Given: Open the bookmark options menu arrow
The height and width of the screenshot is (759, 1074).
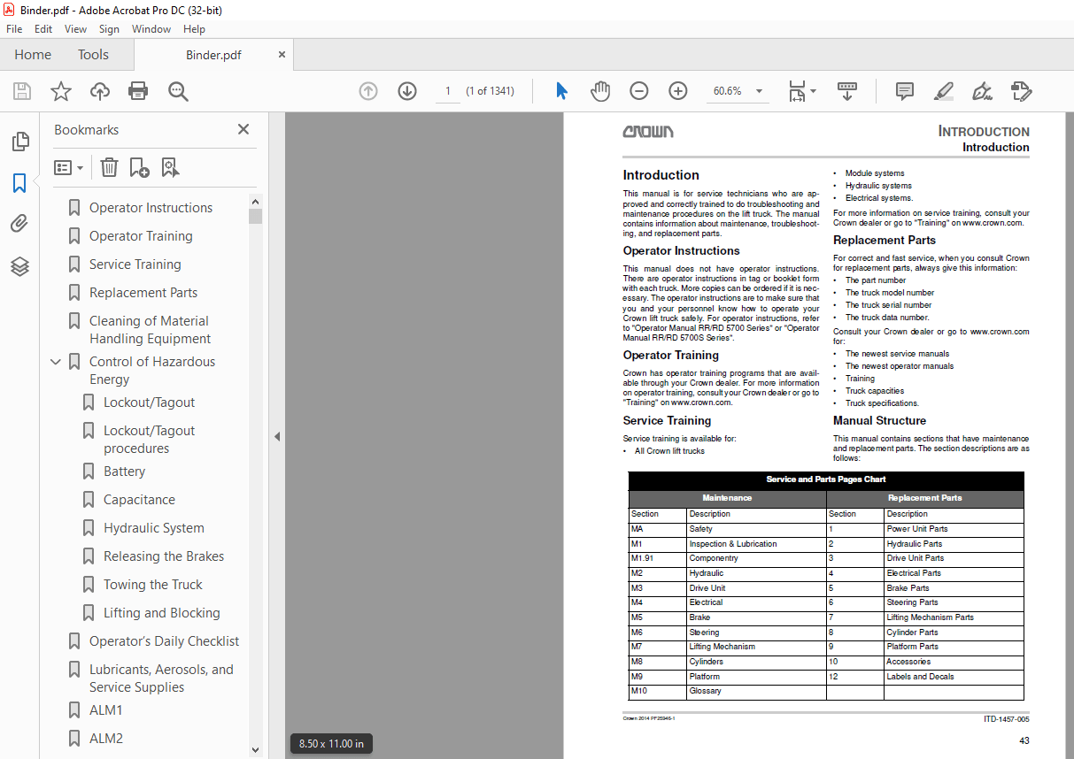Looking at the screenshot, I should click(80, 167).
